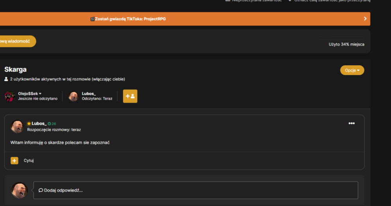Image resolution: width=391 pixels, height=206 pixels.
Task: Click the active users count text
Action: [x=68, y=79]
